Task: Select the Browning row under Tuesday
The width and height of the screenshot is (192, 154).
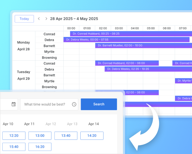Action: click(49, 87)
